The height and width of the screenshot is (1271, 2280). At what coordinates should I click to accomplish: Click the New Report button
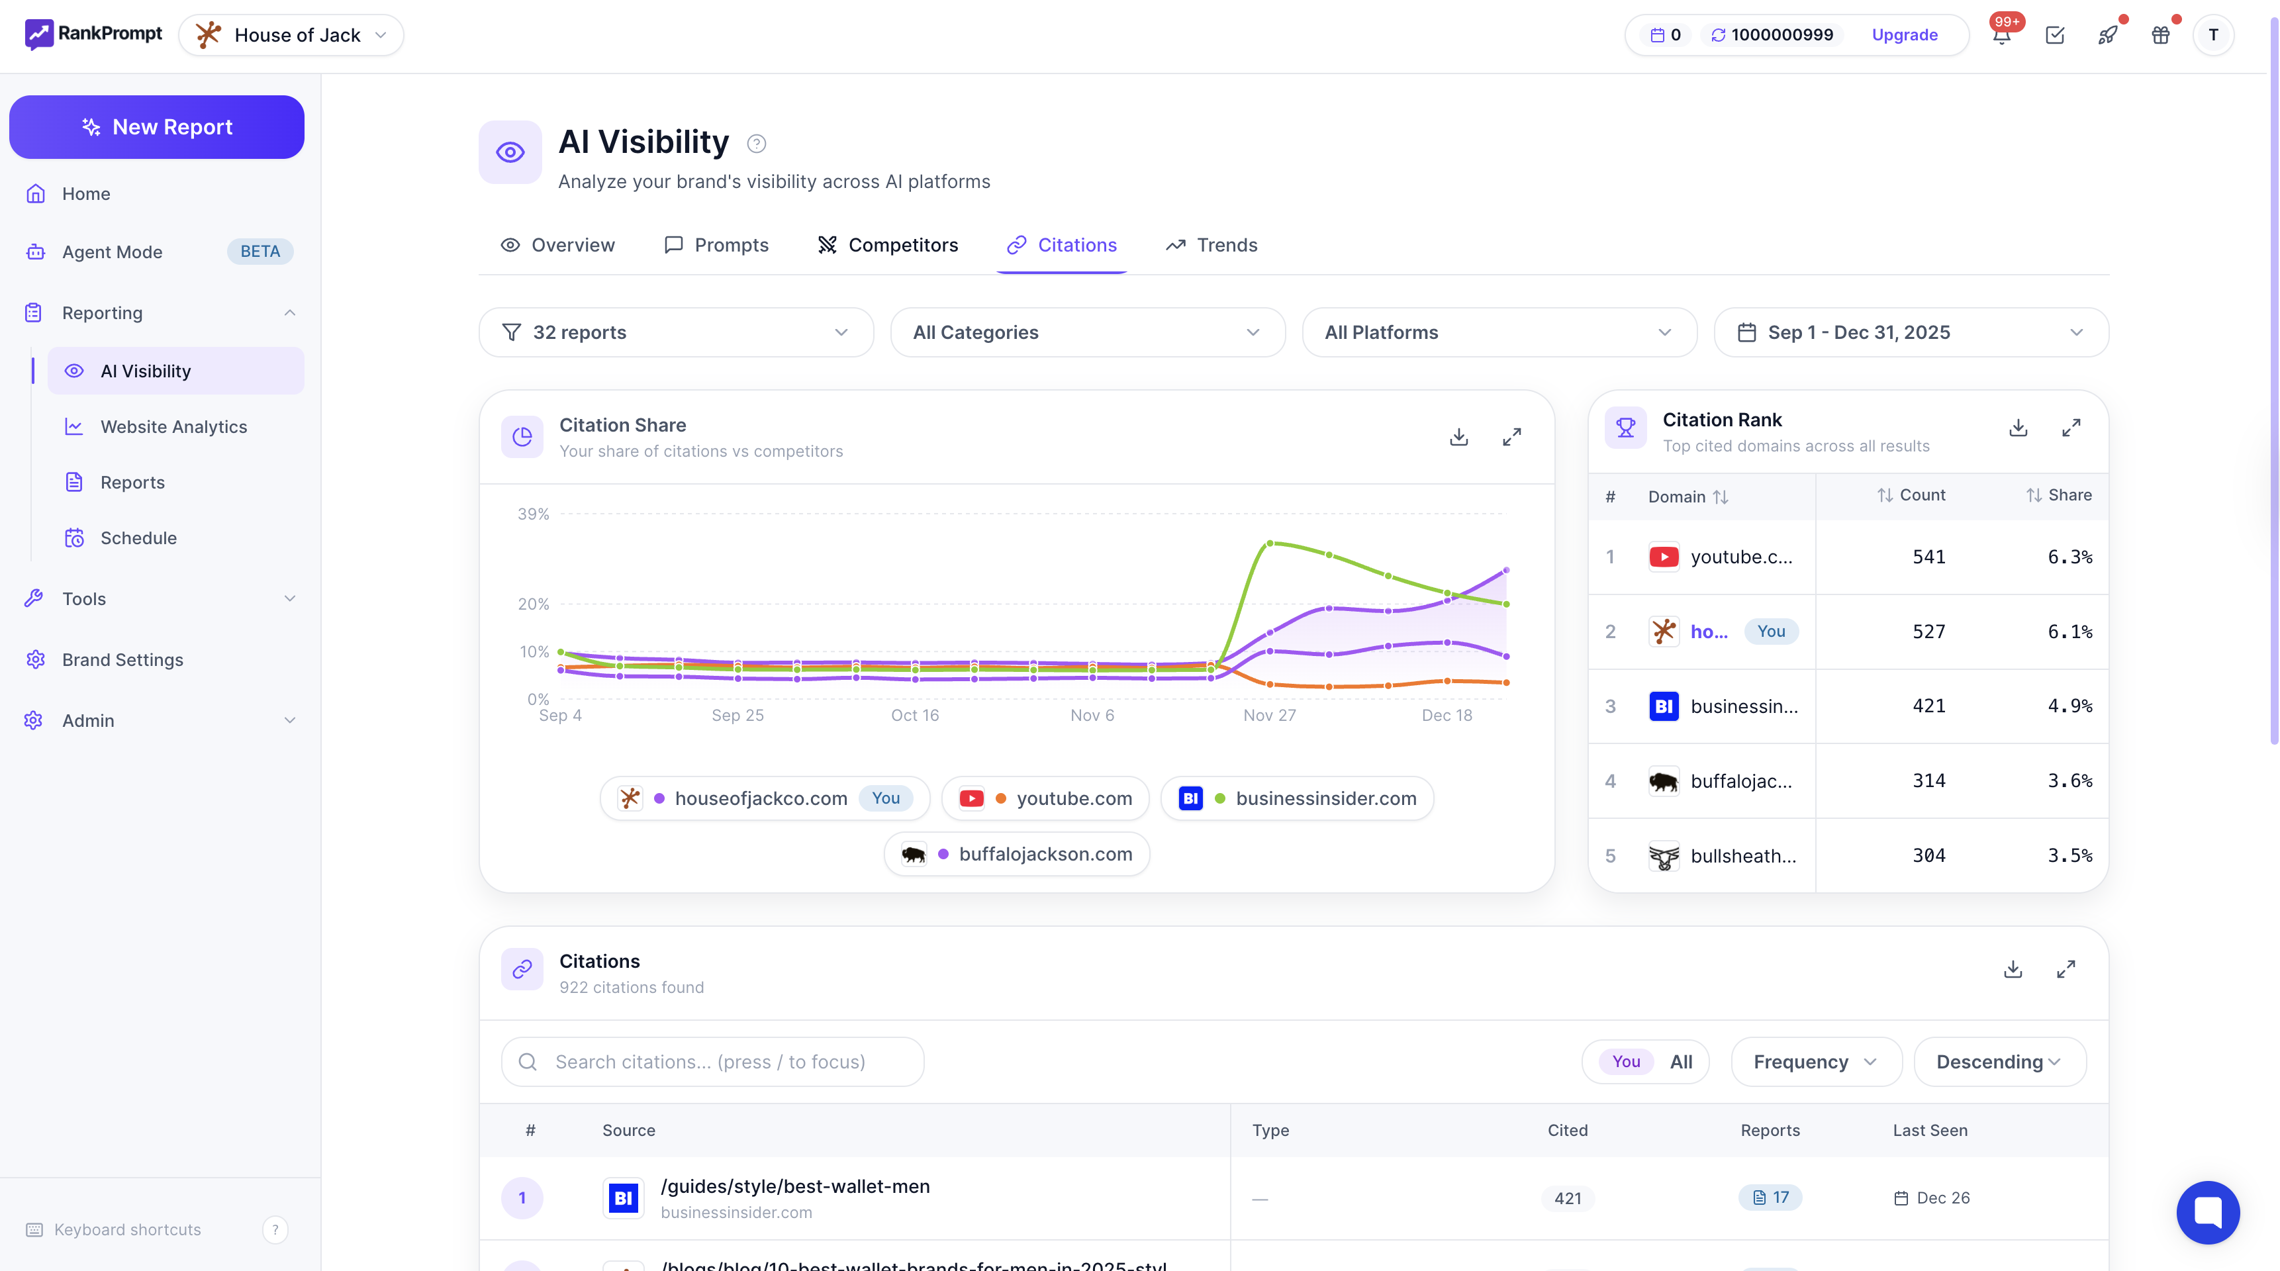tap(157, 126)
